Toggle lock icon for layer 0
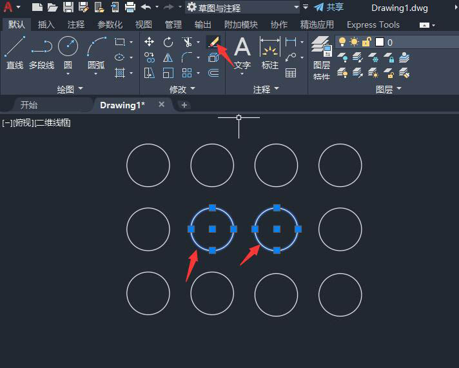Screen dimensions: 459x368 (366, 42)
